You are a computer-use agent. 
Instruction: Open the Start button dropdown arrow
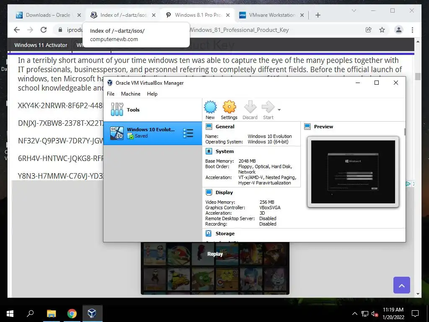[279, 110]
